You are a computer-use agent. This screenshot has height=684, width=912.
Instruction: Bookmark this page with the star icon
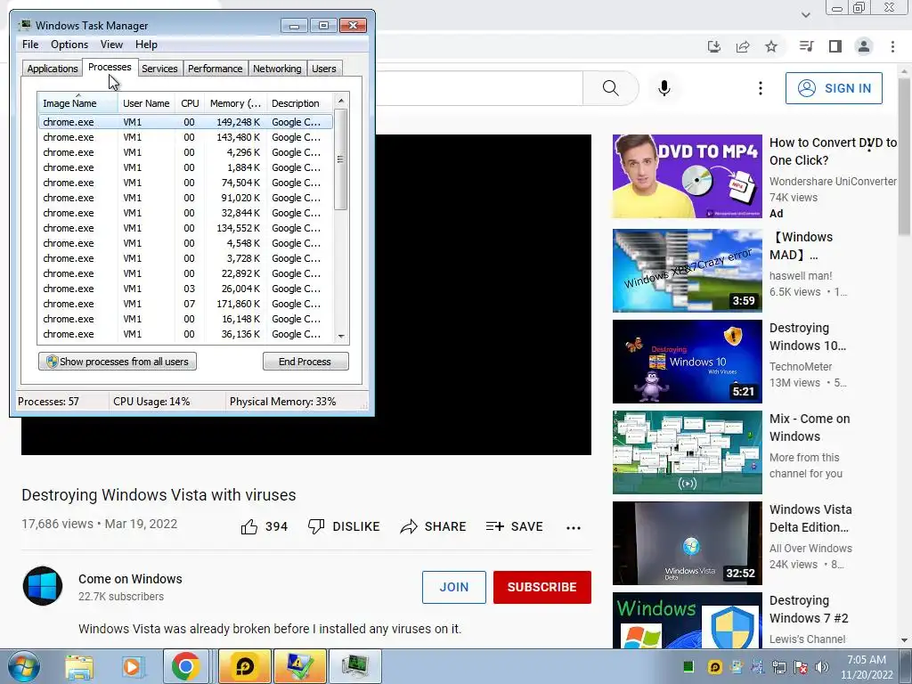click(771, 46)
